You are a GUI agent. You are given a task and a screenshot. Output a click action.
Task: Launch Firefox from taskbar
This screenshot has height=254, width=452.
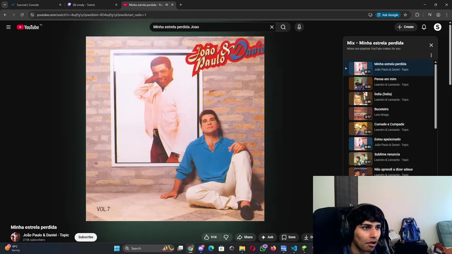(x=273, y=248)
